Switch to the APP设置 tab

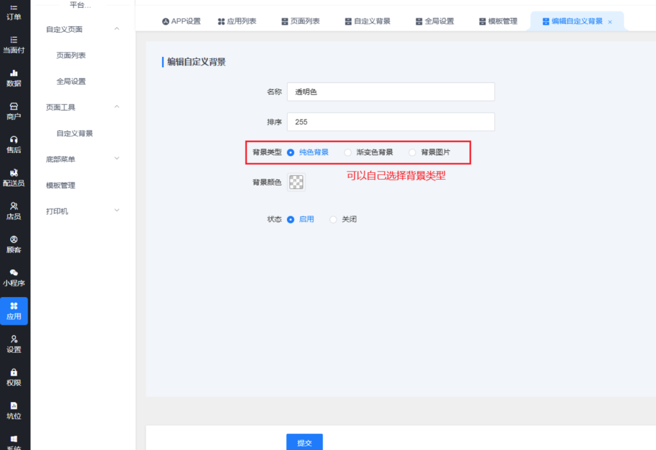(181, 21)
